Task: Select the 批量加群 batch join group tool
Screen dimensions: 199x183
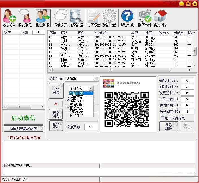Action: click(x=43, y=18)
